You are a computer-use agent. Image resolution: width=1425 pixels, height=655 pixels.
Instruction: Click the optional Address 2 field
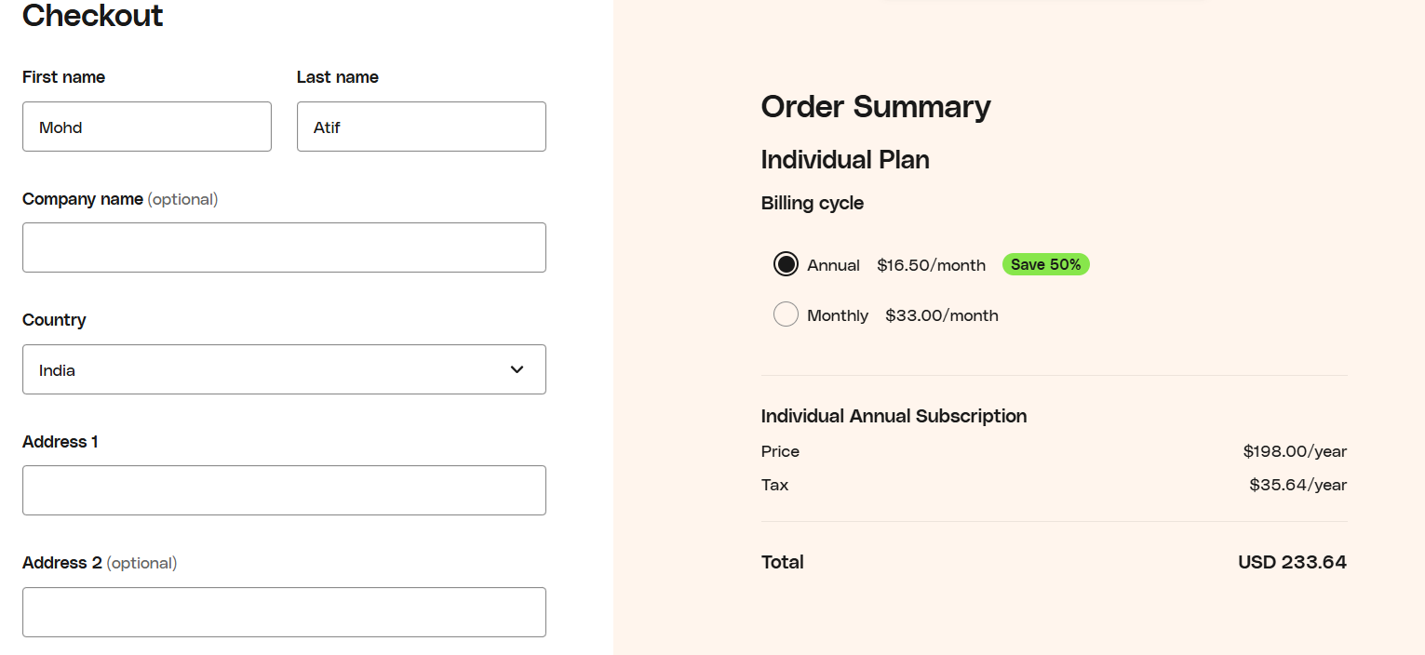click(x=284, y=611)
